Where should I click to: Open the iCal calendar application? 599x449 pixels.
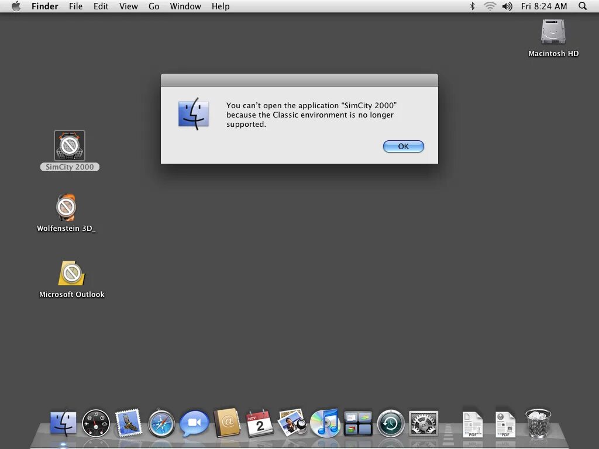point(260,422)
